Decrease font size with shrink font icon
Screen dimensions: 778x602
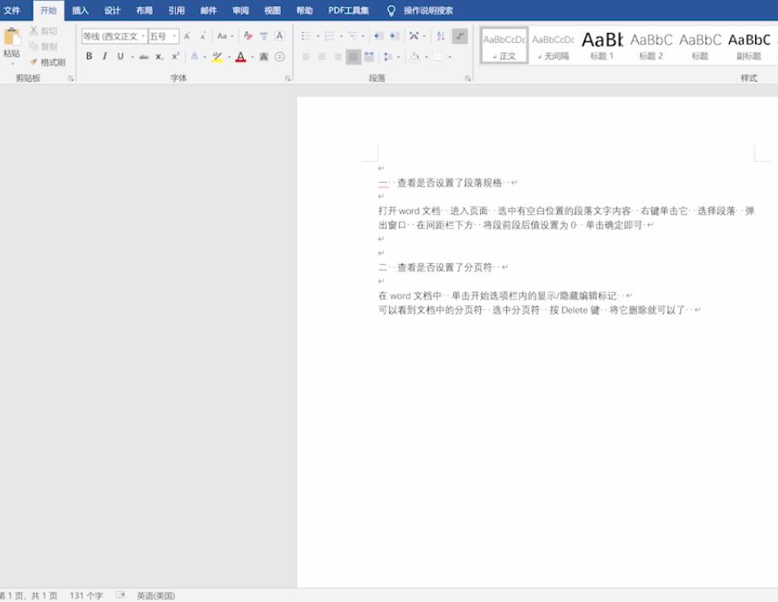[x=203, y=36]
